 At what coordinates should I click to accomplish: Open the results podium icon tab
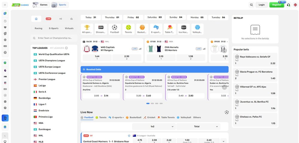click(x=71, y=19)
